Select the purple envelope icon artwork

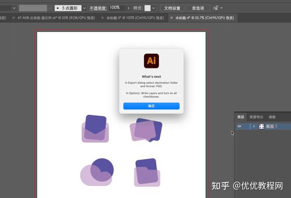tap(95, 129)
